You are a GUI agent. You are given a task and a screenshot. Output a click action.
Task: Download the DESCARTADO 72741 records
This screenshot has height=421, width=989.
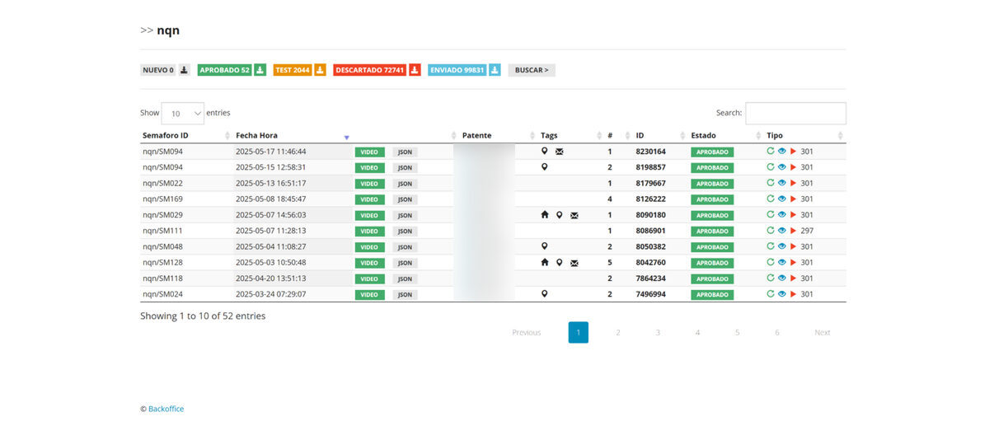point(415,70)
